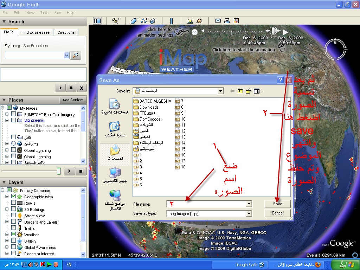Enable the Traffic layer checkbox
The image size is (360, 270).
click(x=14, y=228)
